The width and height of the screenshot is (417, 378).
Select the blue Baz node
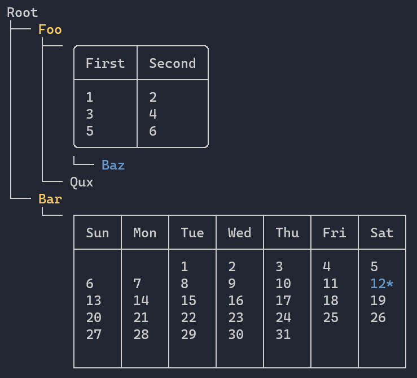coord(113,165)
